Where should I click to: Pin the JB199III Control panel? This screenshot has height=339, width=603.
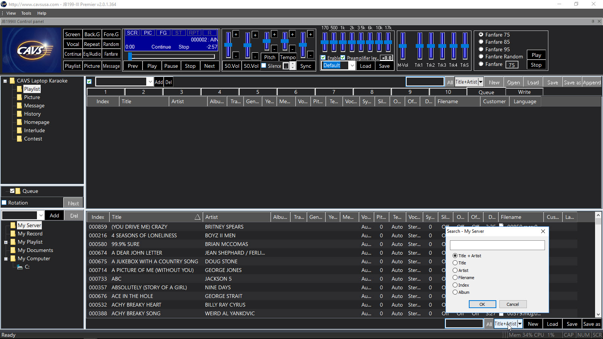[593, 21]
